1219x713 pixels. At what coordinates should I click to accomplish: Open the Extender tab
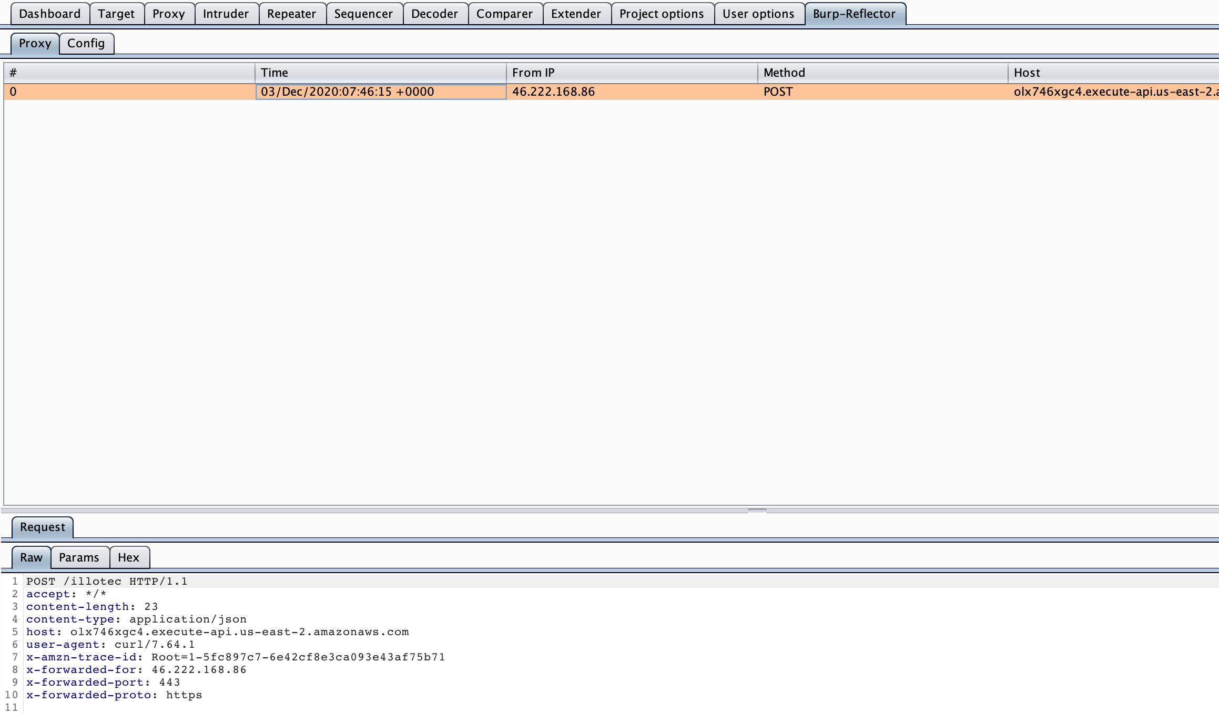coord(576,14)
